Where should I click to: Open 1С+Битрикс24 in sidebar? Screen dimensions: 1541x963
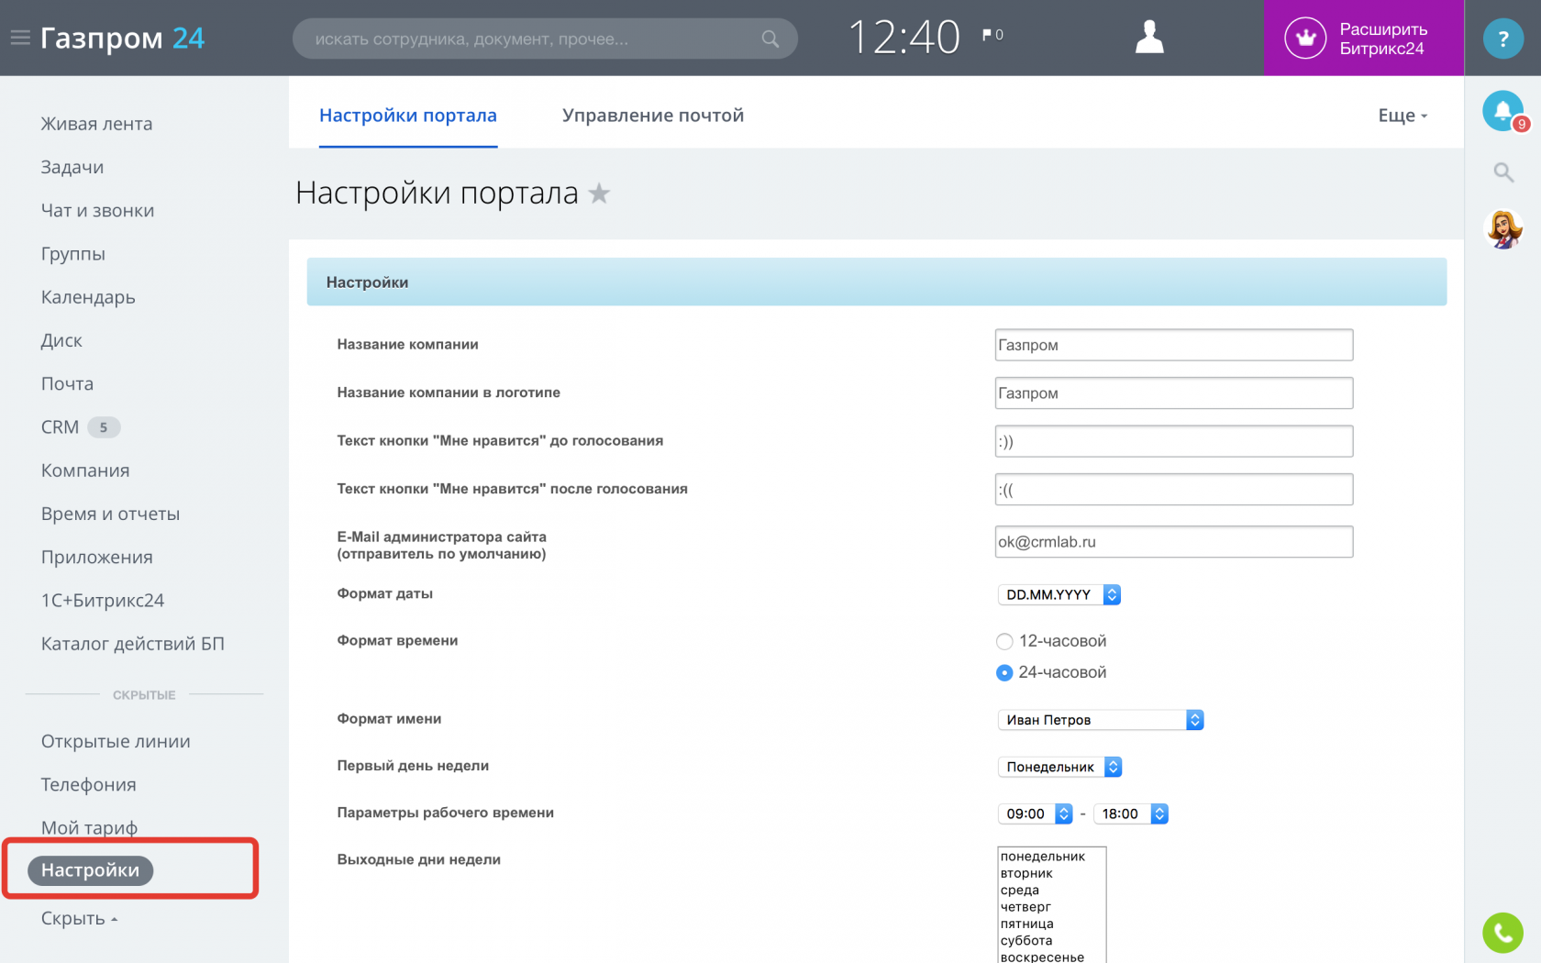103,601
